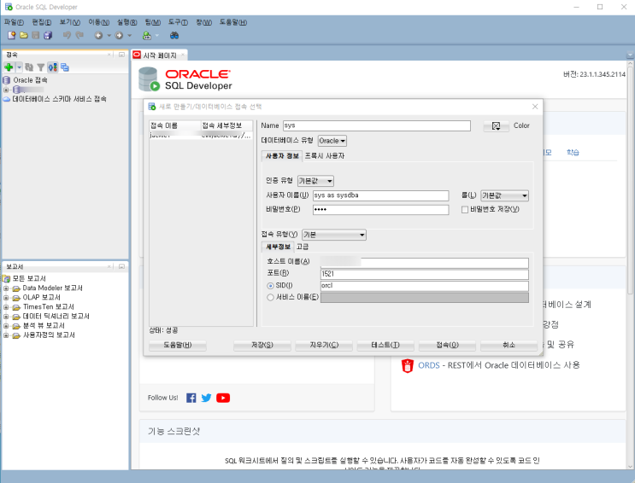Click the filter funnel icon in connections panel
Screen dimensions: 635x483
click(40, 67)
